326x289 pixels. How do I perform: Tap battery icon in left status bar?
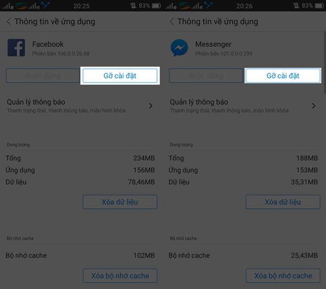[156, 6]
